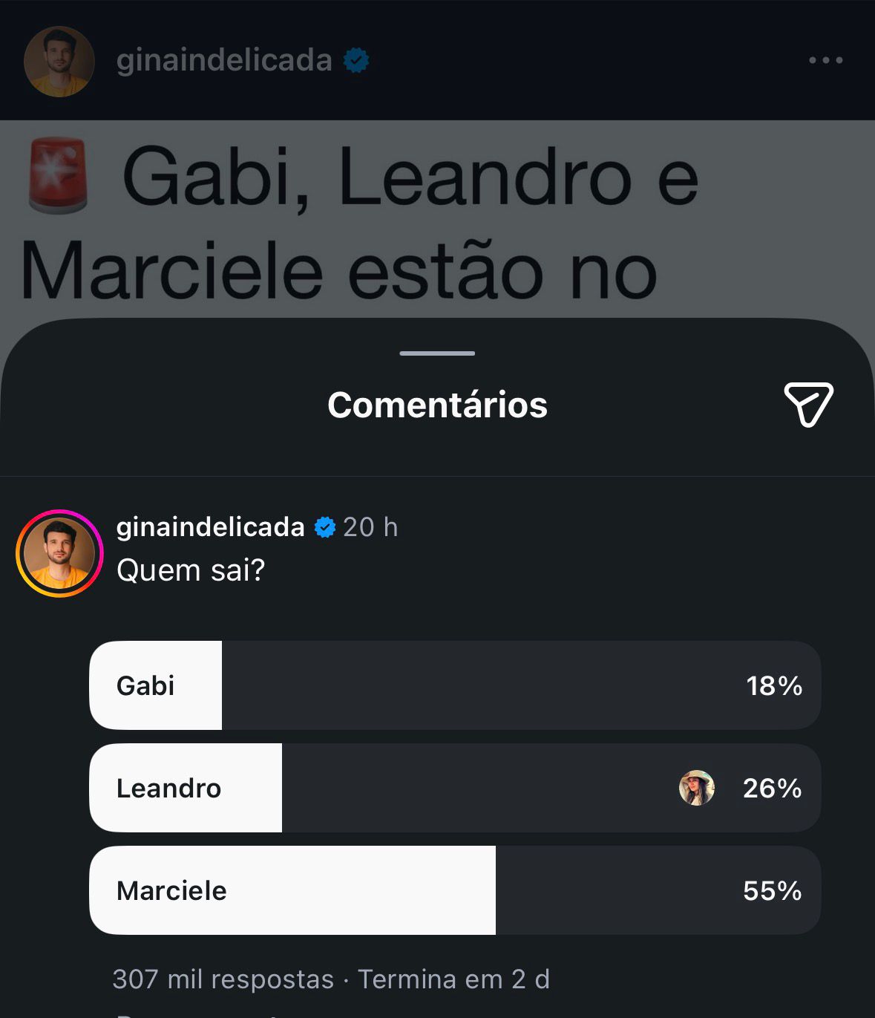
Task: Open ginaindelicada profile from comment username
Action: [210, 527]
